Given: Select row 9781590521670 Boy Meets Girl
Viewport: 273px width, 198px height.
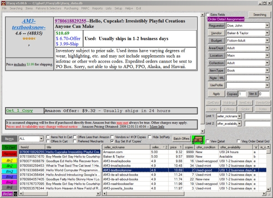Looking at the screenshot, I should point(60,157).
